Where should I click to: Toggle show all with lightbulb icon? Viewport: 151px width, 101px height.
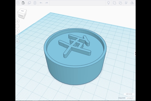coord(108,3)
